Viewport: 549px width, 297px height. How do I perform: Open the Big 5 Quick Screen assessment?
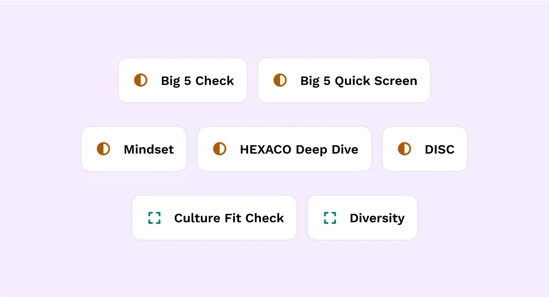pyautogui.click(x=344, y=80)
